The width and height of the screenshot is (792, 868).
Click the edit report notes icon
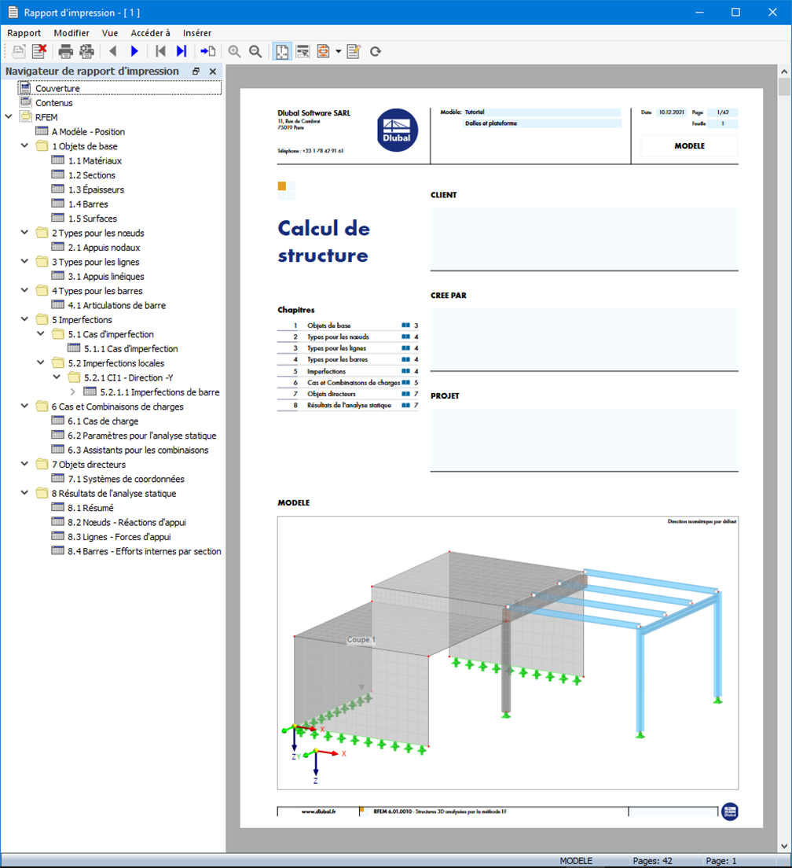pyautogui.click(x=354, y=51)
